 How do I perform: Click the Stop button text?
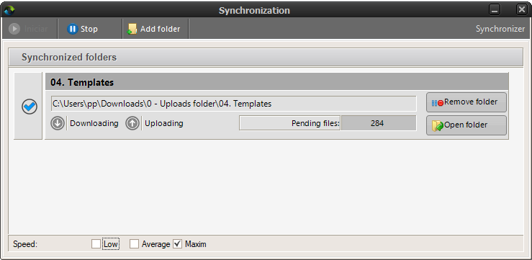(x=89, y=29)
